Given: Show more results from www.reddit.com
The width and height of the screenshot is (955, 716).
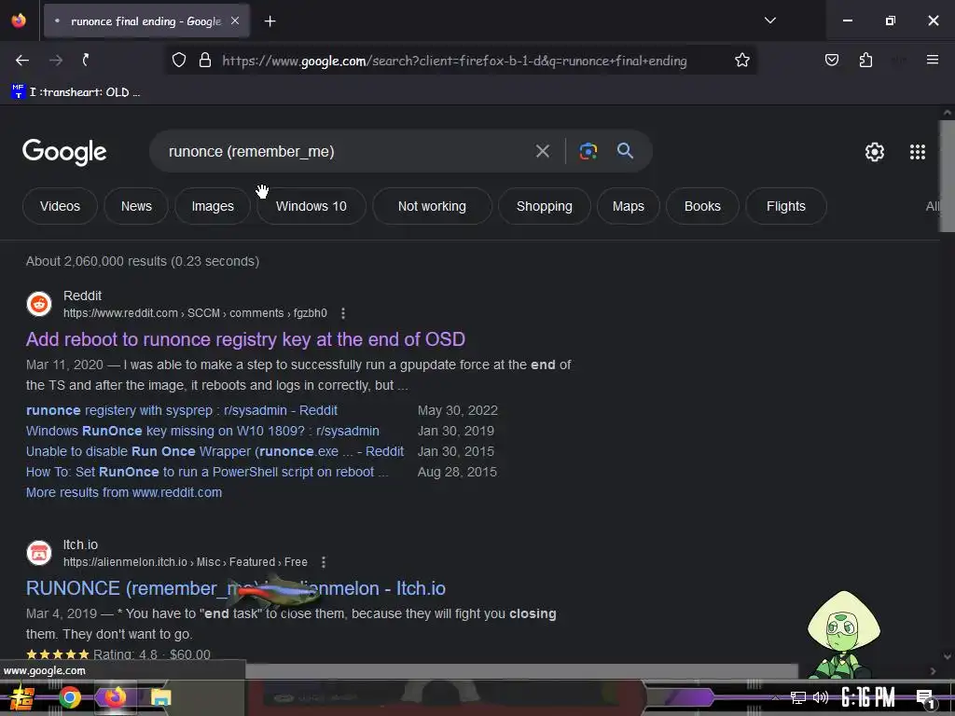Looking at the screenshot, I should pos(124,492).
